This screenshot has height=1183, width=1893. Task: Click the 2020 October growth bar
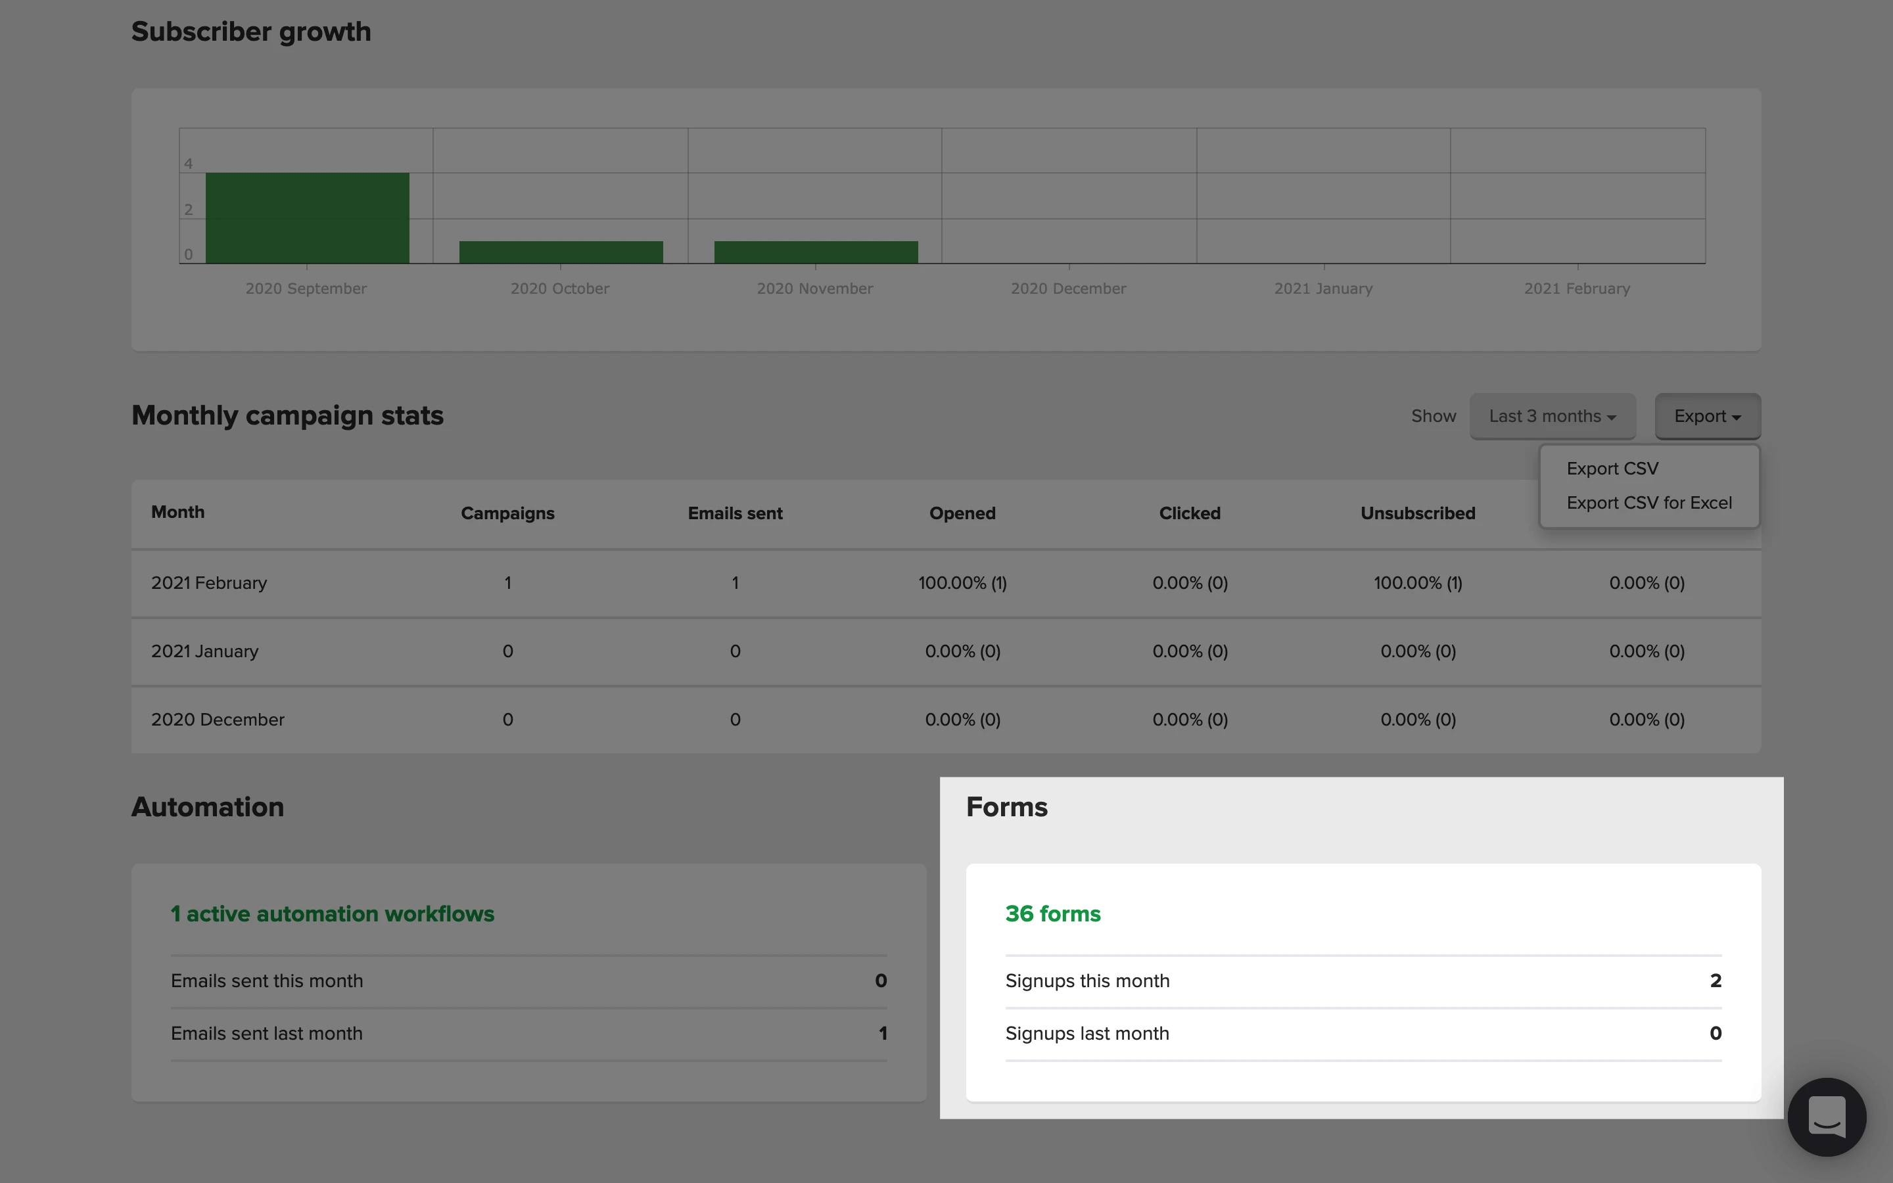pos(561,252)
